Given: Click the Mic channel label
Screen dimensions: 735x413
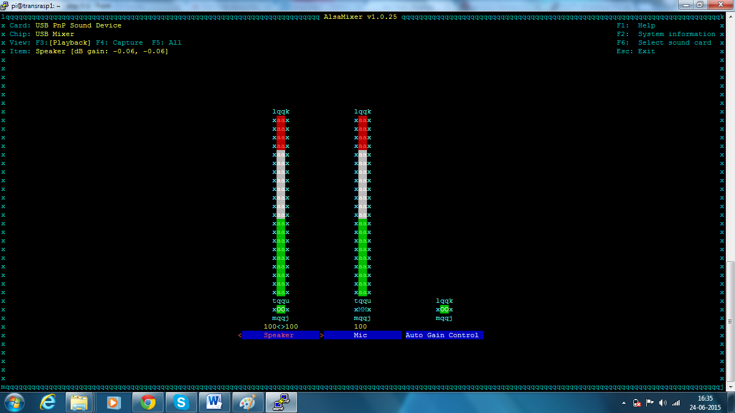Looking at the screenshot, I should click(x=362, y=336).
